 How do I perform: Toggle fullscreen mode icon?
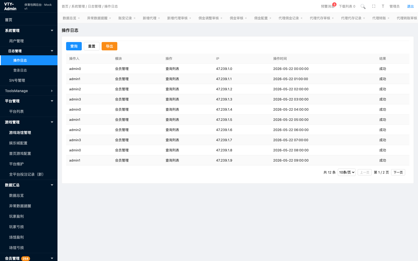click(x=374, y=6)
